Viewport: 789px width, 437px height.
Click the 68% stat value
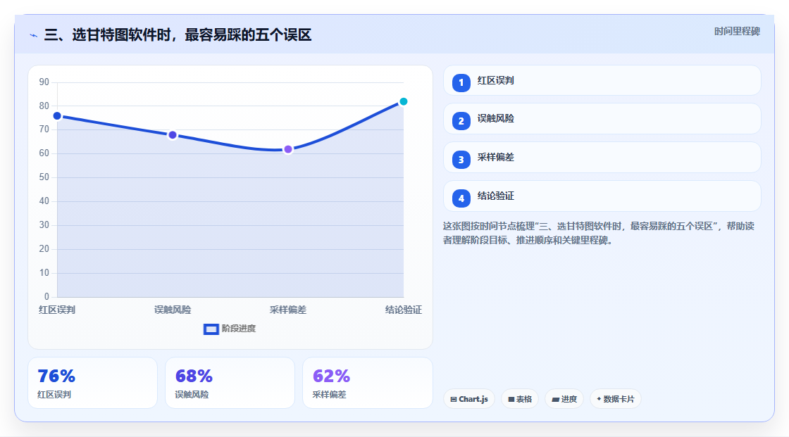click(x=194, y=376)
